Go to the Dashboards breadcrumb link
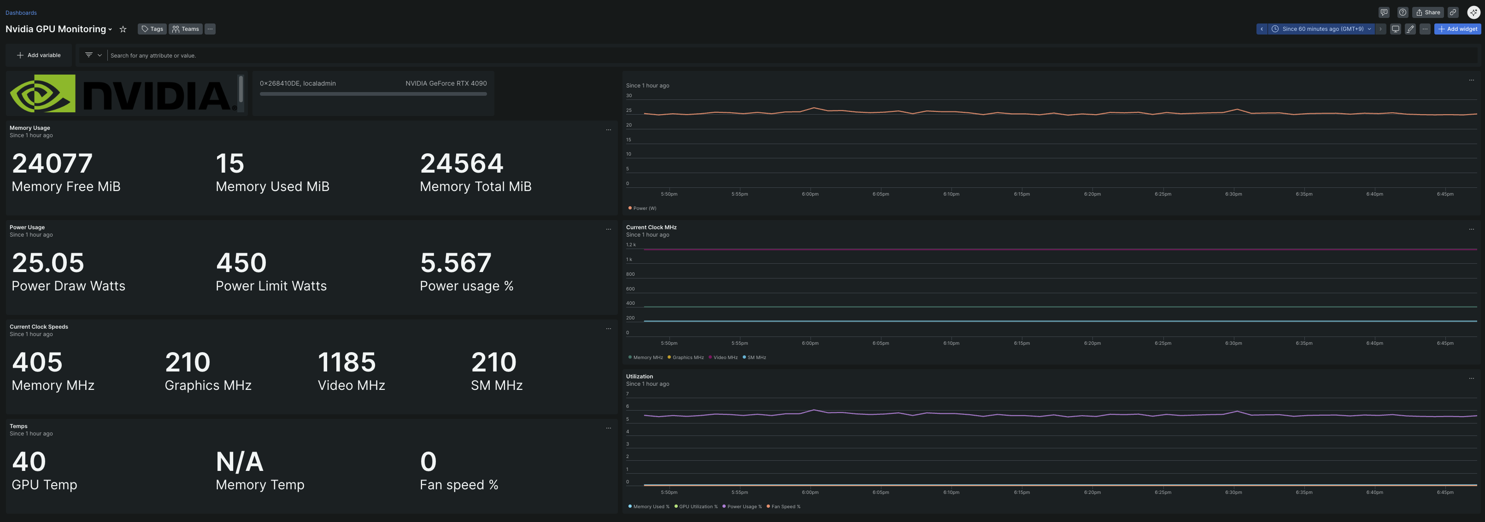Image resolution: width=1485 pixels, height=522 pixels. click(21, 13)
